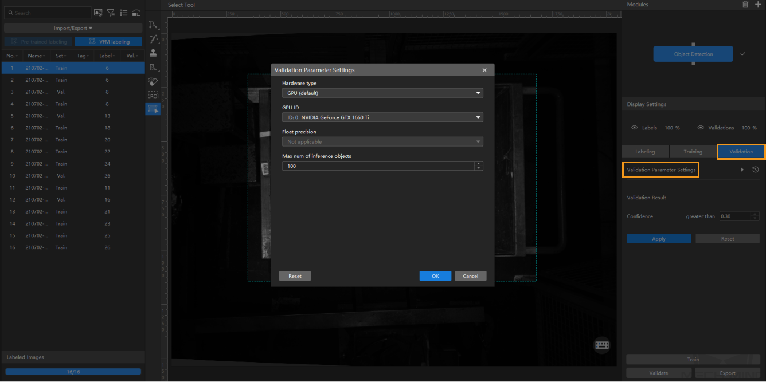The image size is (766, 382).
Task: Select the polygon labeling tool
Action: point(153,25)
